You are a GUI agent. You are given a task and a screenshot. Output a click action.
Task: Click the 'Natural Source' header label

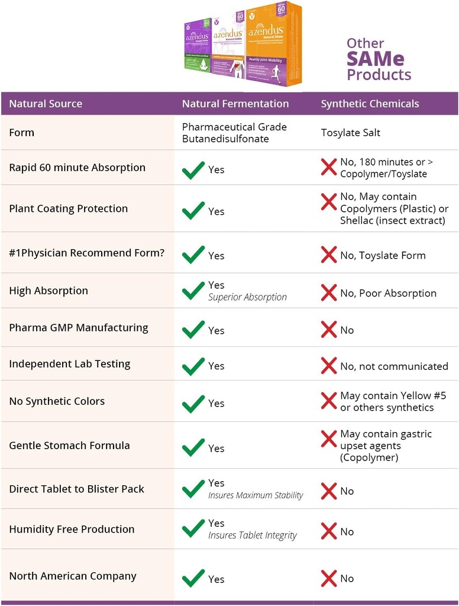pyautogui.click(x=46, y=104)
